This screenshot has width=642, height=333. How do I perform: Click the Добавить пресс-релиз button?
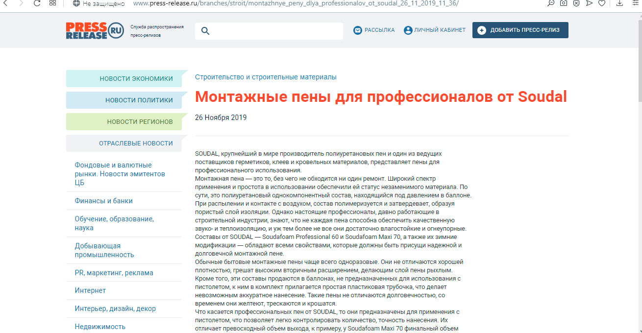[520, 30]
